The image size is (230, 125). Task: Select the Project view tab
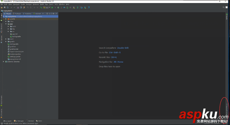pos(7,14)
